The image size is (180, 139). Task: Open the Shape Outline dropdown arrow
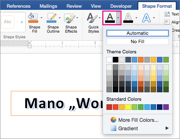pos(60,18)
